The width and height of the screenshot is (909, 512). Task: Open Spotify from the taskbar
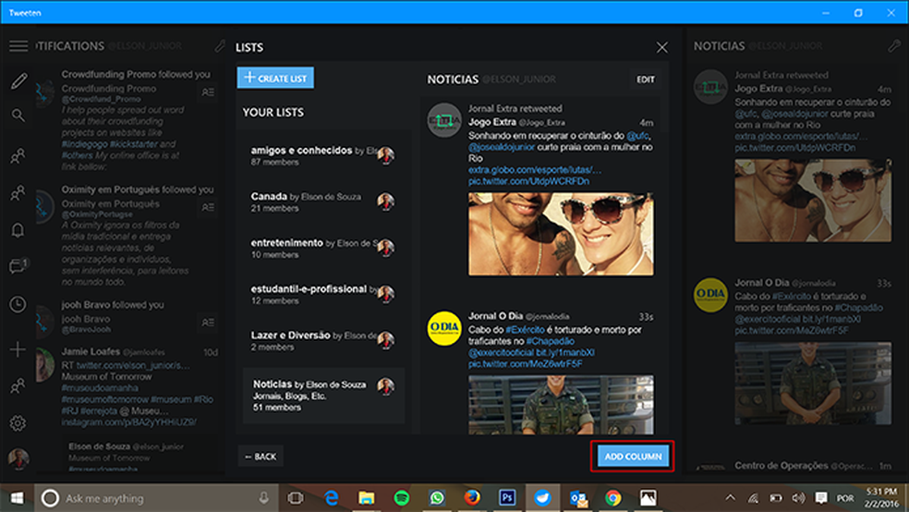tap(402, 498)
